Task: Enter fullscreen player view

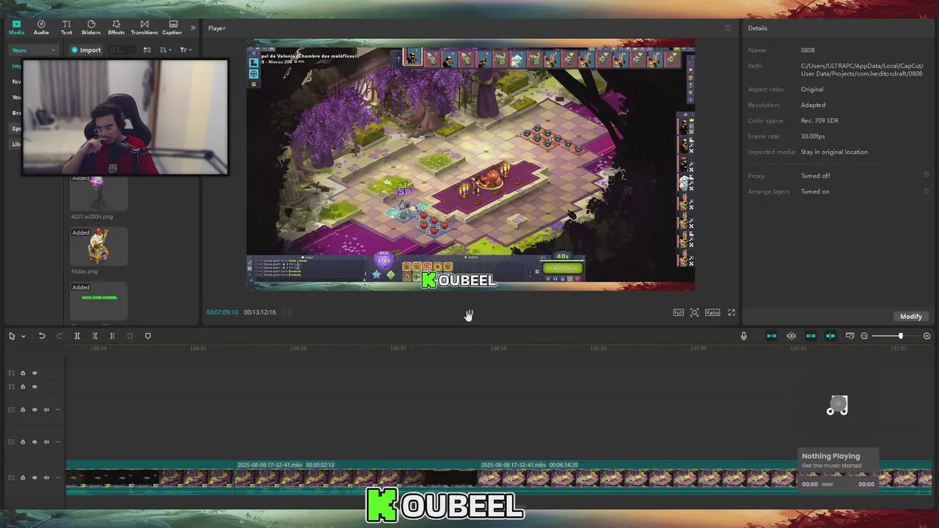Action: (x=731, y=312)
